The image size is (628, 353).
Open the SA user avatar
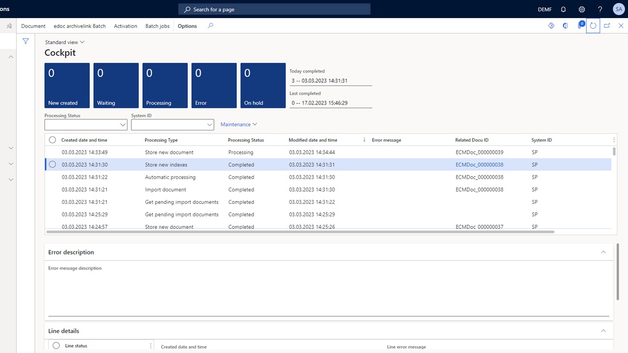(619, 9)
